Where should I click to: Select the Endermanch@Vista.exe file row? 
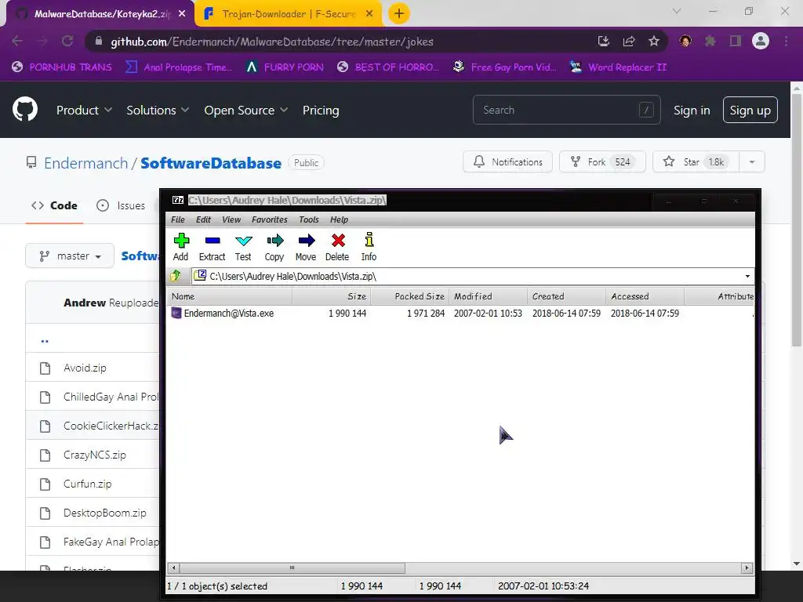click(x=461, y=314)
